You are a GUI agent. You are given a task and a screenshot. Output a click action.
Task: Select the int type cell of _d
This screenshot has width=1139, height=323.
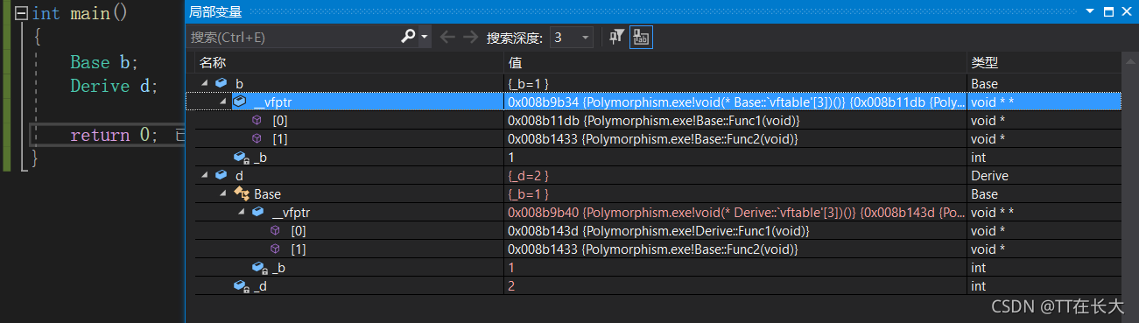(x=978, y=285)
